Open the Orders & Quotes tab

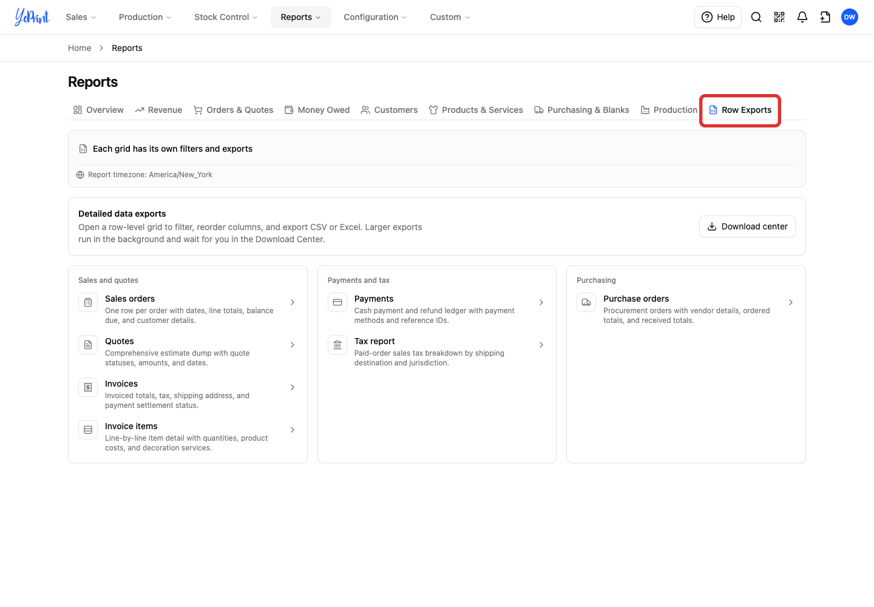[233, 110]
